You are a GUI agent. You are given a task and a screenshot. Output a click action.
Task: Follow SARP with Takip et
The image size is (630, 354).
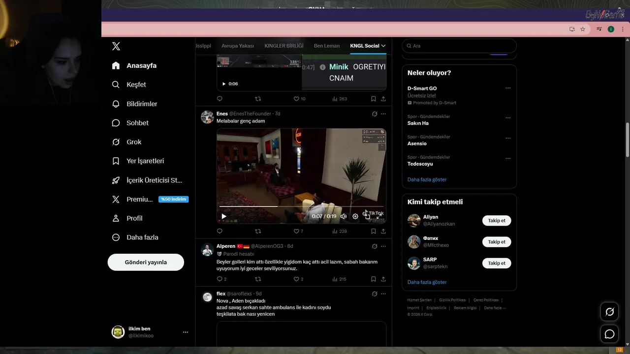[497, 263]
